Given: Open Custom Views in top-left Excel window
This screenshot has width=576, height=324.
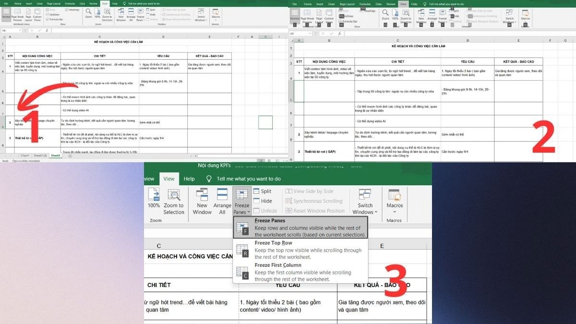Looking at the screenshot, I should (x=37, y=15).
